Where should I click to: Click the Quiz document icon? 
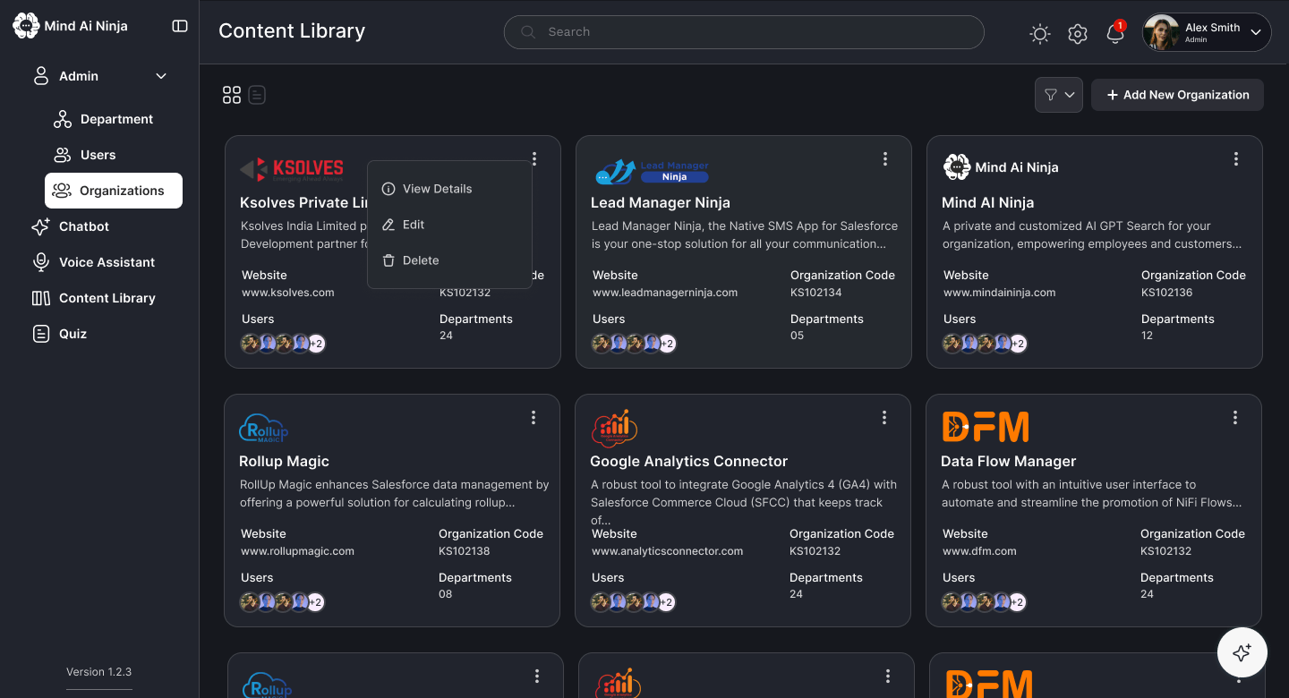[x=40, y=334]
